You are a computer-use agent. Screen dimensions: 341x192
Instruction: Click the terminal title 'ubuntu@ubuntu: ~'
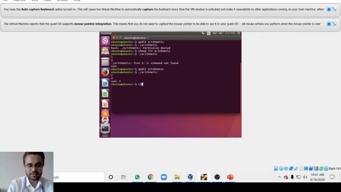tap(136, 38)
